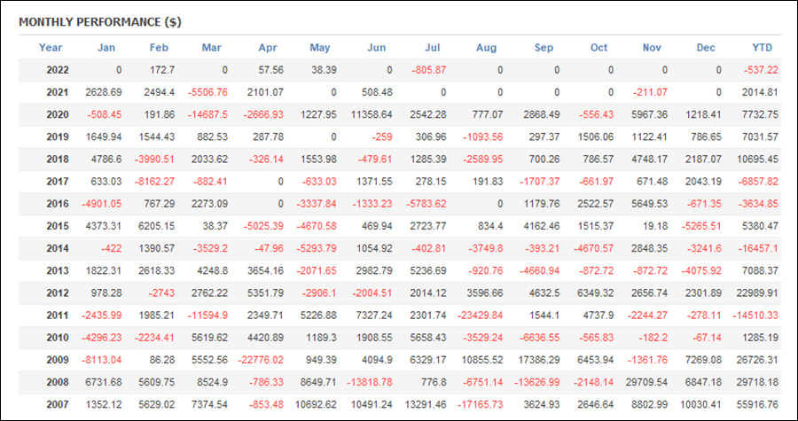Select the 2022 July value -805.87
This screenshot has height=421, width=798.
[429, 70]
